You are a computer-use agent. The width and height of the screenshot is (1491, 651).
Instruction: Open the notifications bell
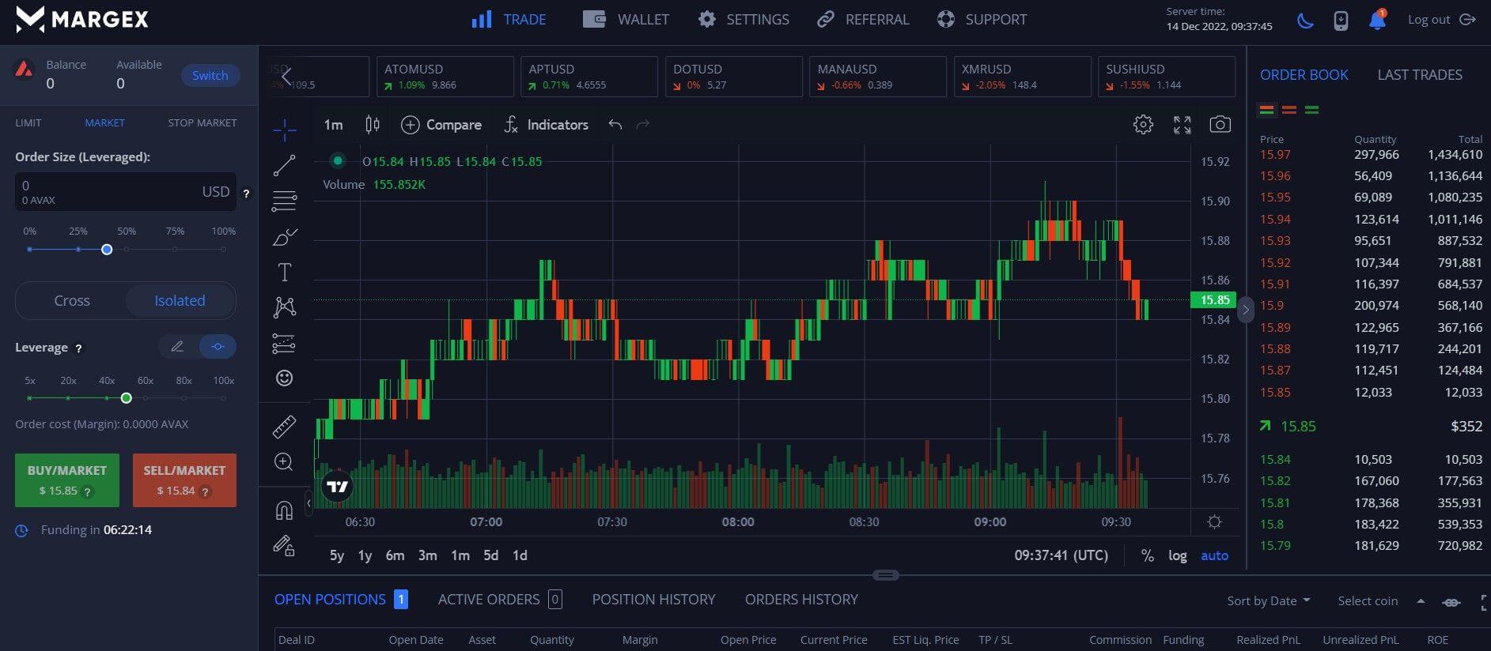click(x=1377, y=20)
